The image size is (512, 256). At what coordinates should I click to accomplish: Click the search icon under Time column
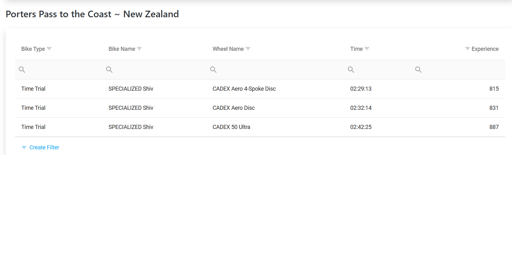(x=351, y=70)
